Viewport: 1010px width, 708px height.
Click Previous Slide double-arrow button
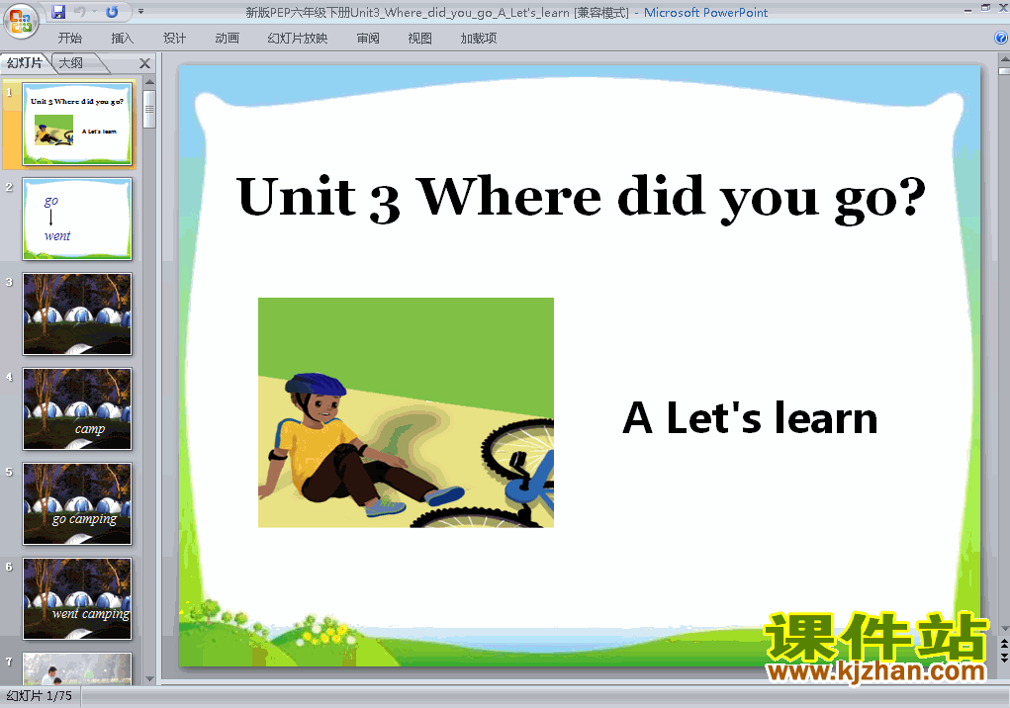point(1004,644)
